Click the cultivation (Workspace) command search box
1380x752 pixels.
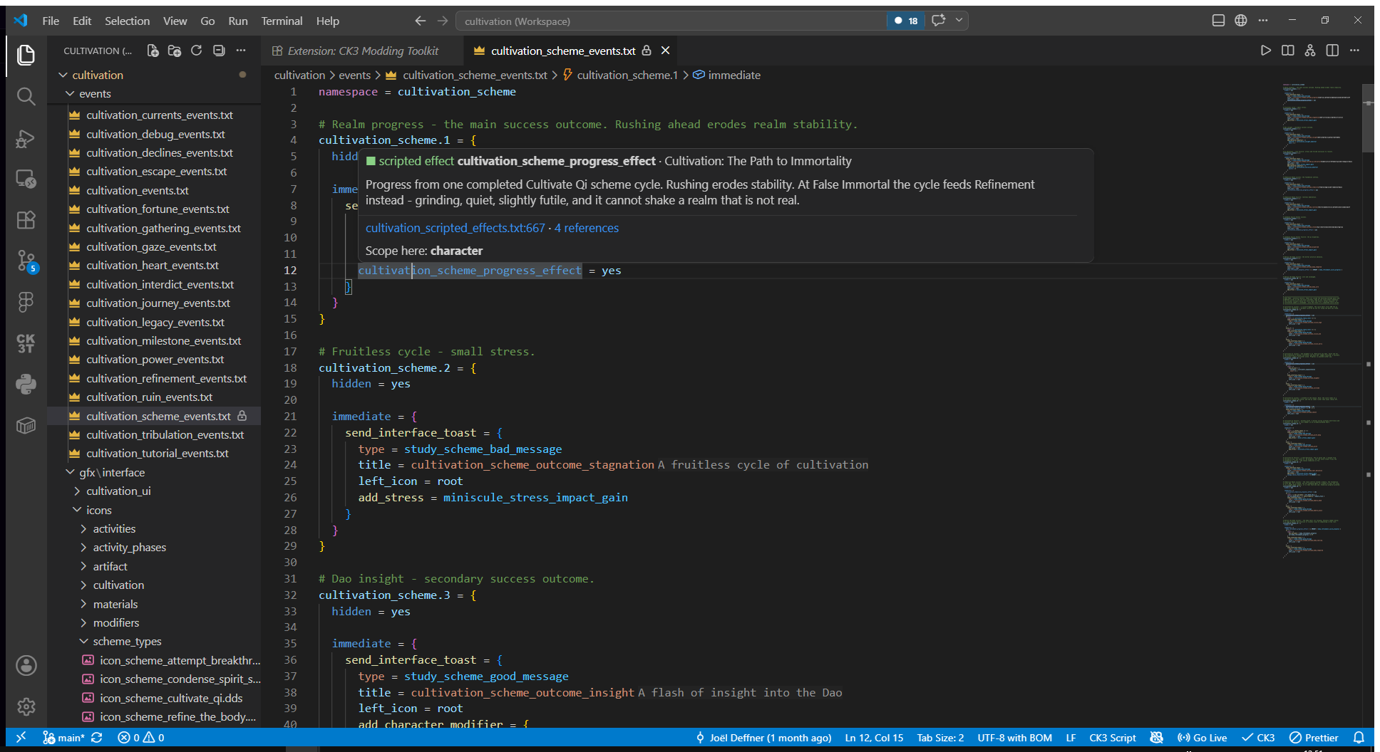(x=670, y=21)
